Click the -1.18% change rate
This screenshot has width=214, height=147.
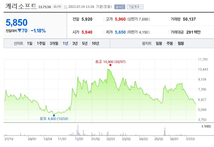coord(38,31)
